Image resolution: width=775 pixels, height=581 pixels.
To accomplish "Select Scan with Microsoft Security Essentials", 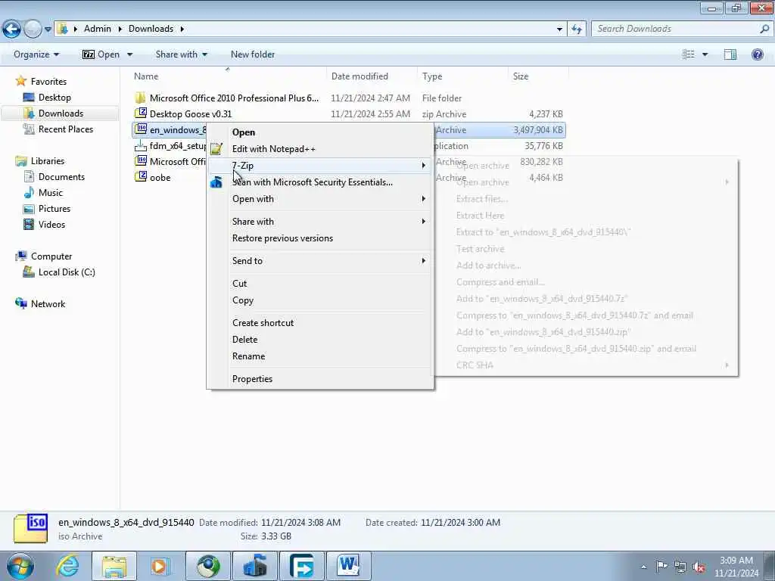I will point(320,182).
